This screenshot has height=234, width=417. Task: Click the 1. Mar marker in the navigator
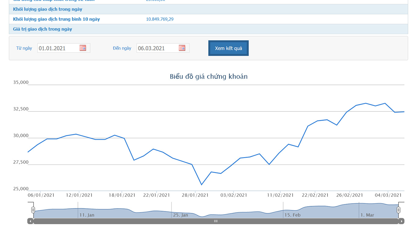tap(367, 215)
